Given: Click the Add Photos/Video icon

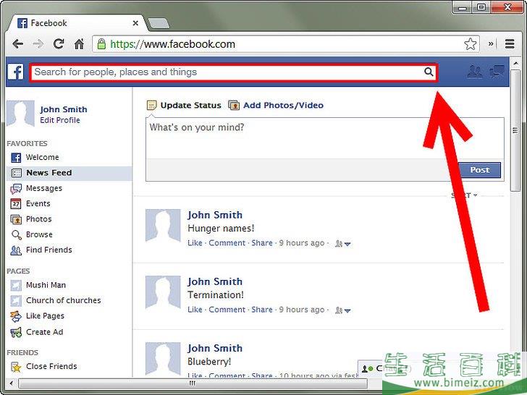Looking at the screenshot, I should point(234,106).
